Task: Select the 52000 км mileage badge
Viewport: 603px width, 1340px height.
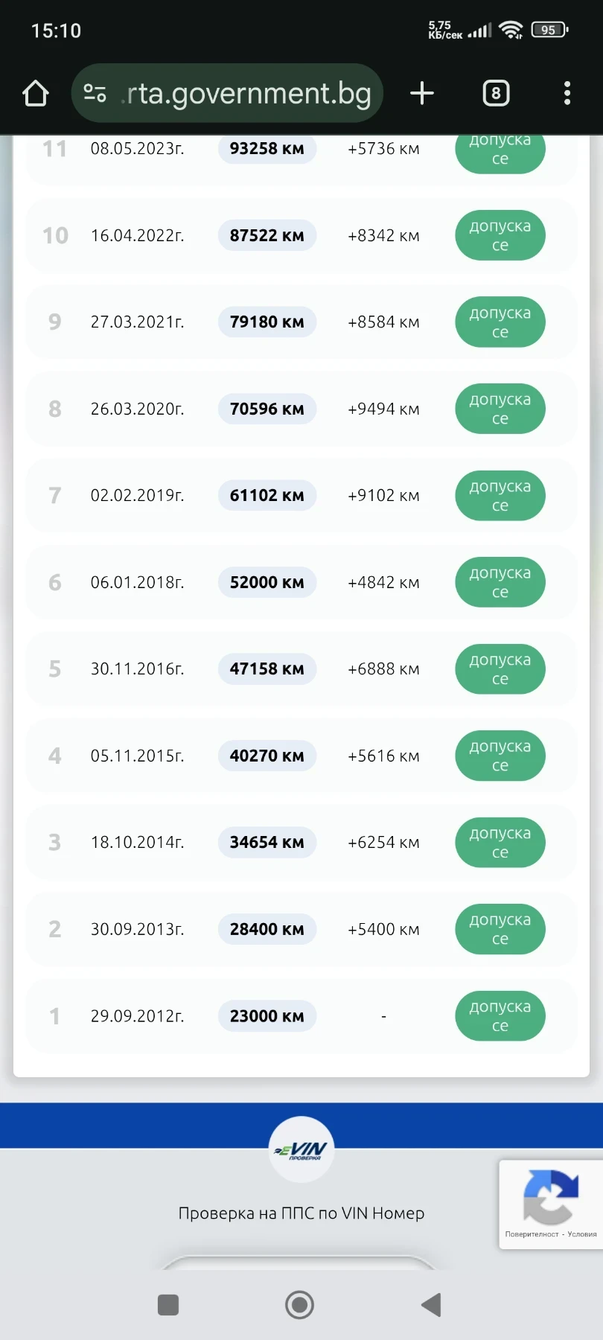Action: point(267,582)
